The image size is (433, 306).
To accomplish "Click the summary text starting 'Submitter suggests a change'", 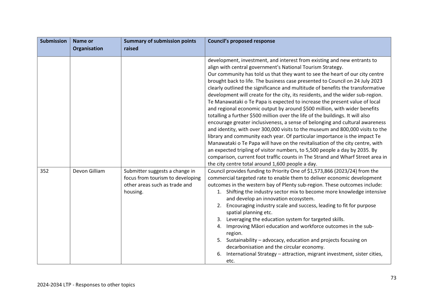I will [162, 181].
